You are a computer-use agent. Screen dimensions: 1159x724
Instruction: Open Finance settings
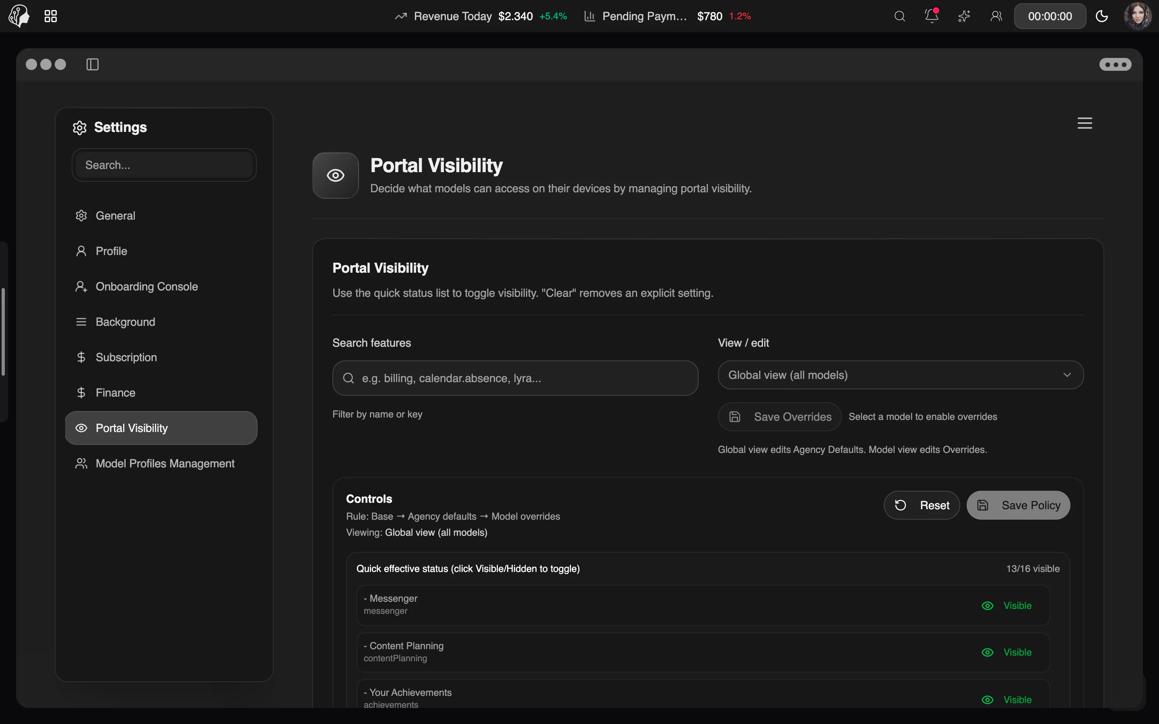161,393
